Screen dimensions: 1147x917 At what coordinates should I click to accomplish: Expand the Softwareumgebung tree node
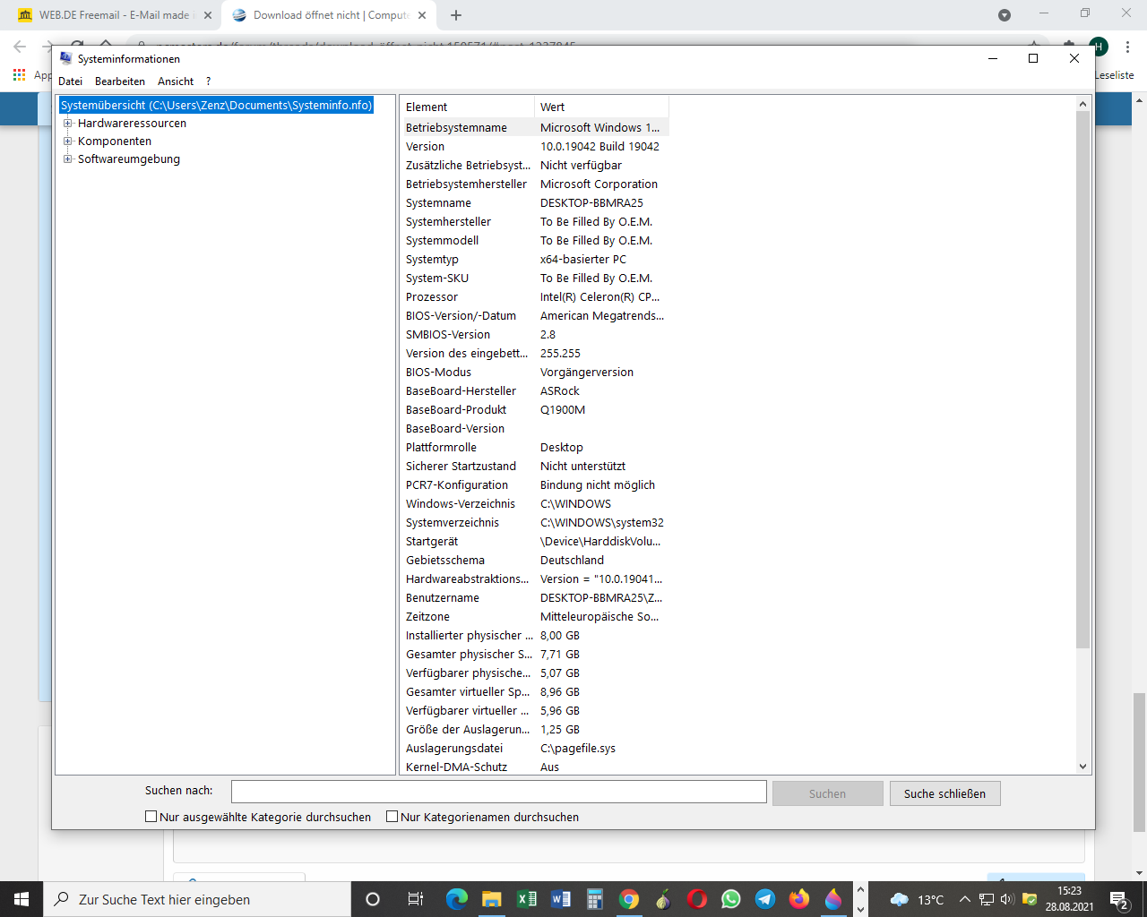pyautogui.click(x=67, y=159)
